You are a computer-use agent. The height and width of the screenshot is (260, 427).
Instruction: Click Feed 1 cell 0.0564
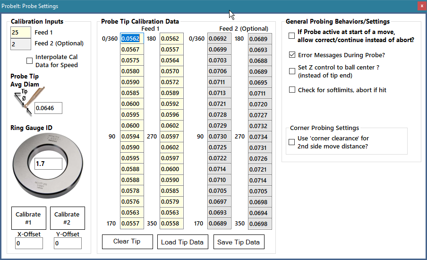click(x=171, y=60)
